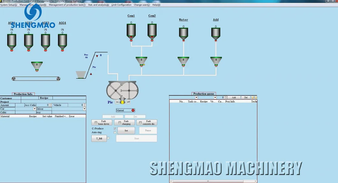Open the Car dropdown list
The width and height of the screenshot is (338, 183).
pos(34,109)
